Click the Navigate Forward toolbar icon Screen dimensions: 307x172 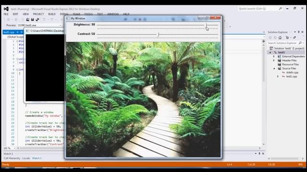coord(16,20)
